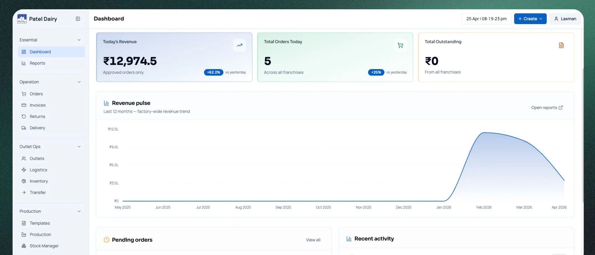Collapse the Essential section chevron
Image resolution: width=595 pixels, height=255 pixels.
click(79, 40)
